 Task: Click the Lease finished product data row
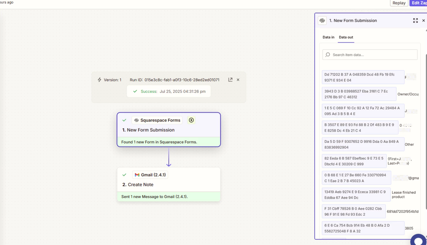[x=356, y=195]
